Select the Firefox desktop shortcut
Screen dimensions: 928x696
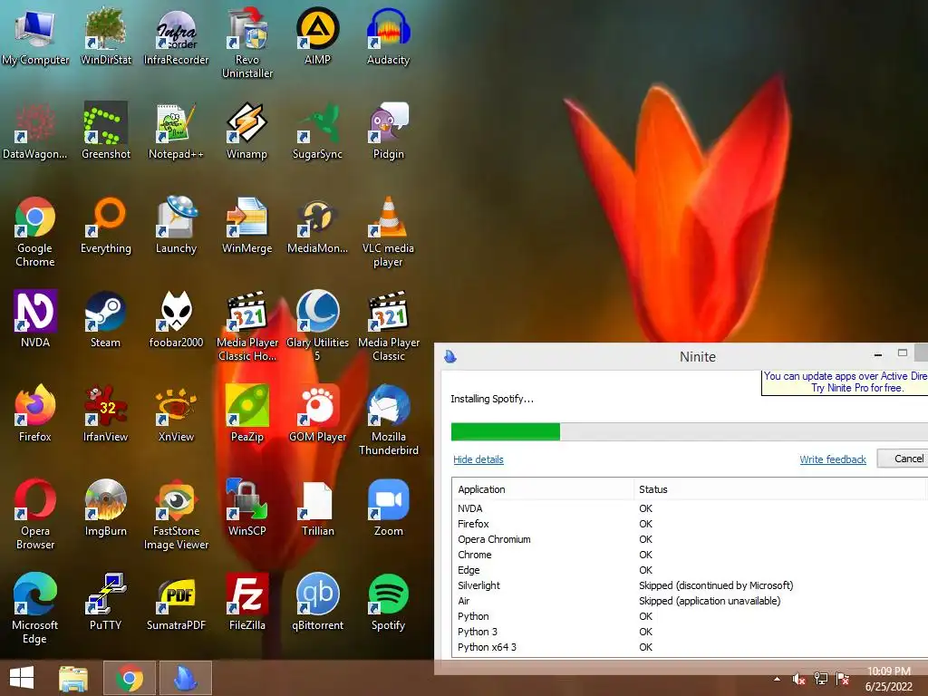tap(35, 413)
